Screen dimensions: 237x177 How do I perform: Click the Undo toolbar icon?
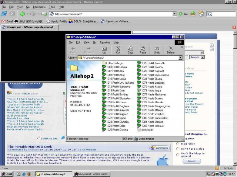(157, 50)
